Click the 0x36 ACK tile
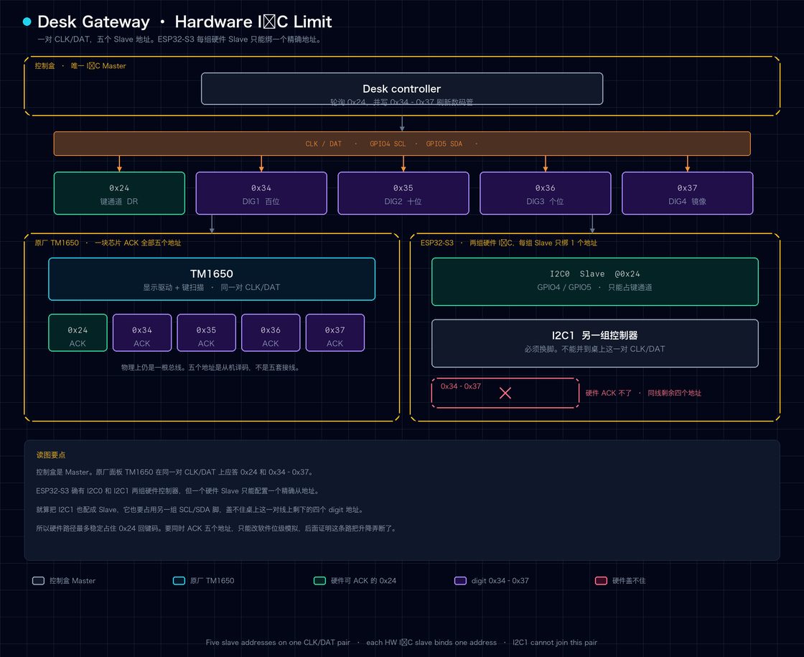 click(x=271, y=333)
